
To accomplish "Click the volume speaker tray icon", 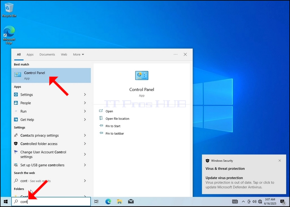I will point(254,202).
